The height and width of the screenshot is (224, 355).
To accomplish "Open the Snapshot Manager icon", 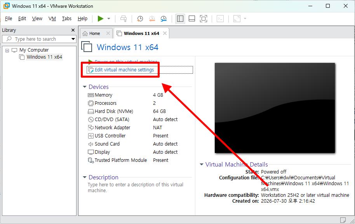I will point(164,19).
